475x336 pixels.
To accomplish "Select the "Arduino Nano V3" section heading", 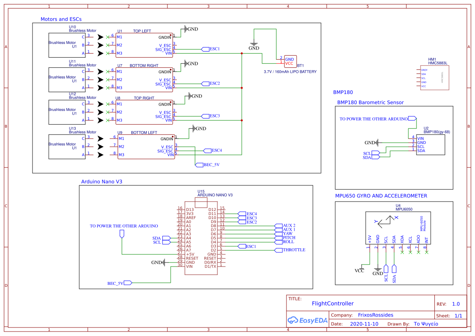I will (102, 182).
